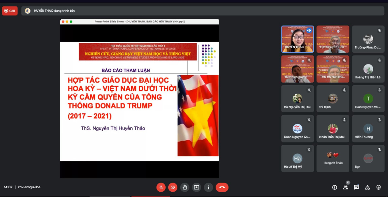This screenshot has height=197, width=388.
Task: Click the red close dot of PowerPoint window
Action: (63, 22)
